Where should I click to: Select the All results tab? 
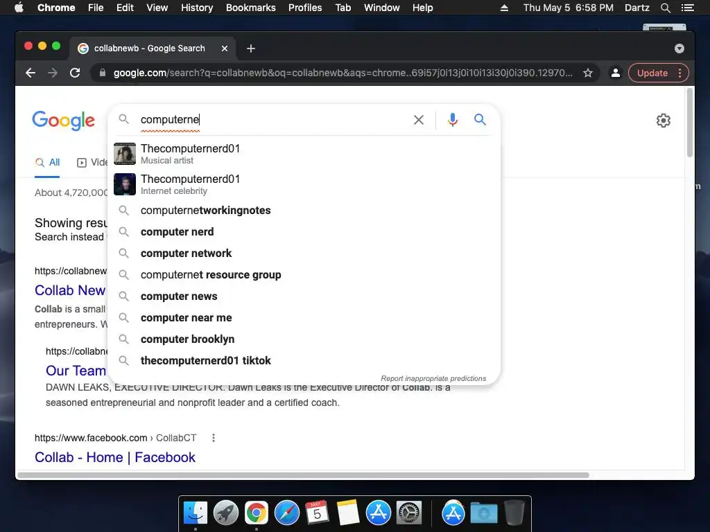pyautogui.click(x=48, y=162)
